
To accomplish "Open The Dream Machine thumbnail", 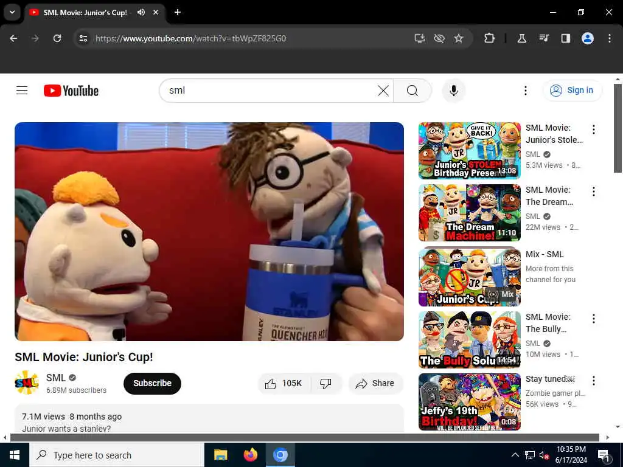I will click(x=469, y=213).
